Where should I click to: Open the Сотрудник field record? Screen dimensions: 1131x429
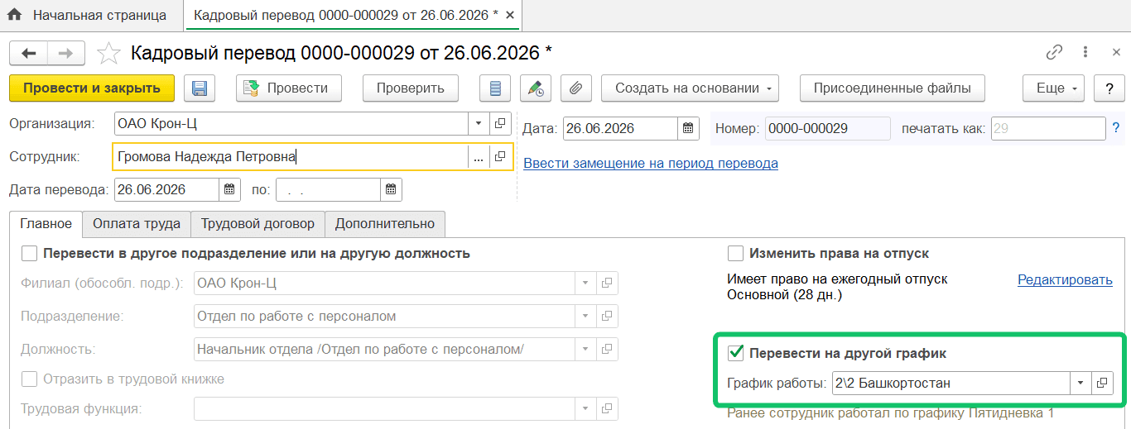tap(499, 156)
